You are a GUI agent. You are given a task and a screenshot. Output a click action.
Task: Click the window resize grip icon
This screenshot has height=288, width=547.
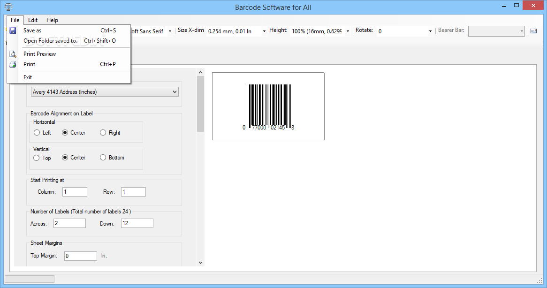coord(539,280)
